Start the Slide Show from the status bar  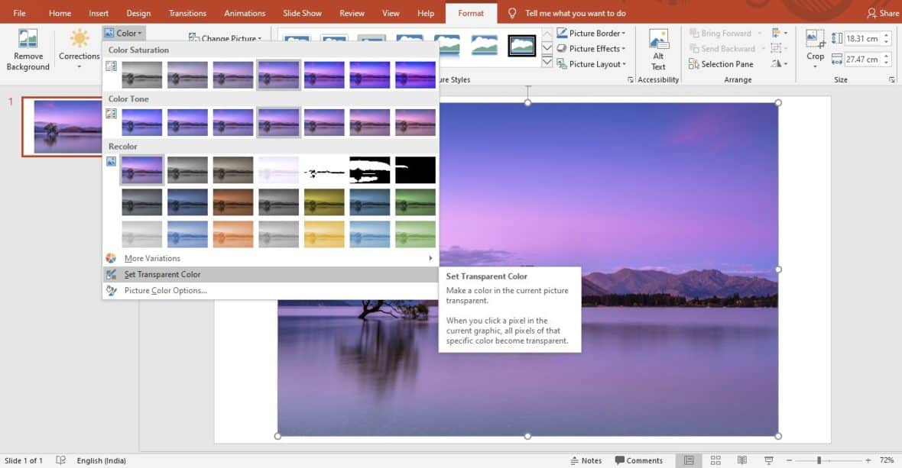click(x=767, y=460)
